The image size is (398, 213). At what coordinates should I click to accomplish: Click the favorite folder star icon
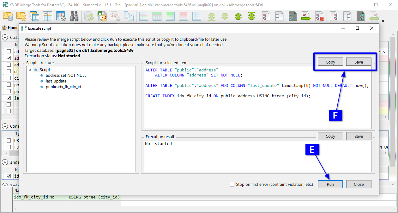pyautogui.click(x=21, y=16)
